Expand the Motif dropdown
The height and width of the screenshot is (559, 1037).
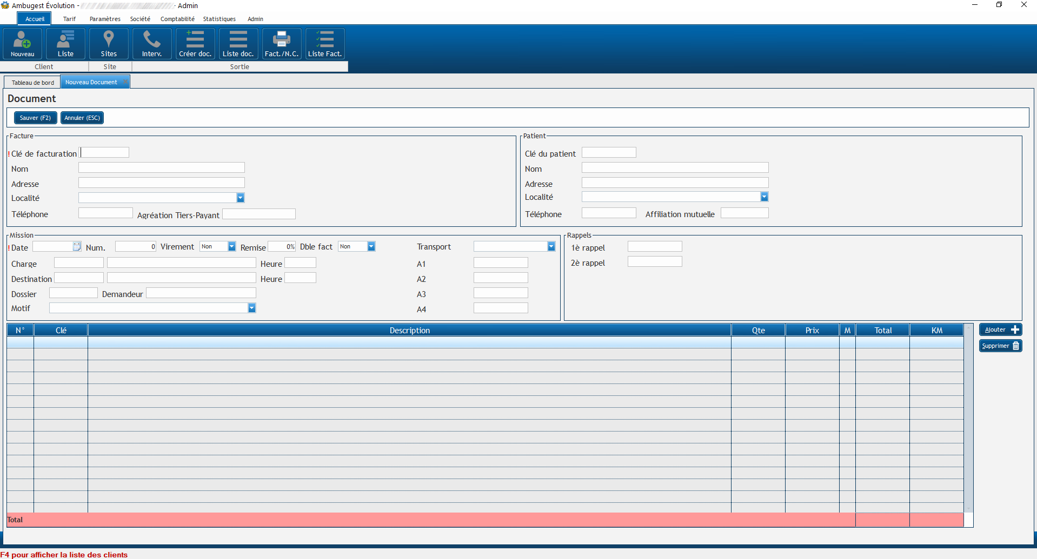pyautogui.click(x=252, y=308)
